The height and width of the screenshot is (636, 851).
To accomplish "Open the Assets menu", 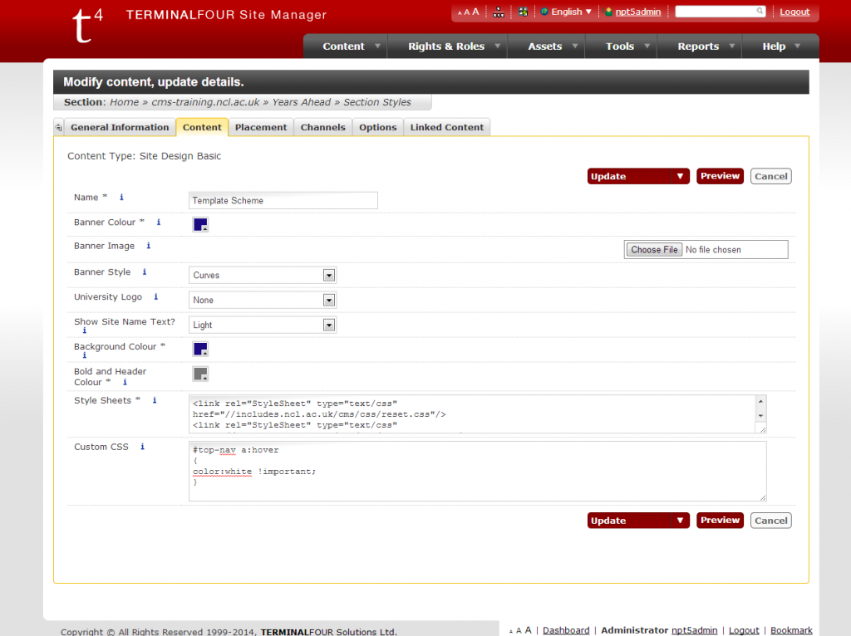I will click(545, 46).
